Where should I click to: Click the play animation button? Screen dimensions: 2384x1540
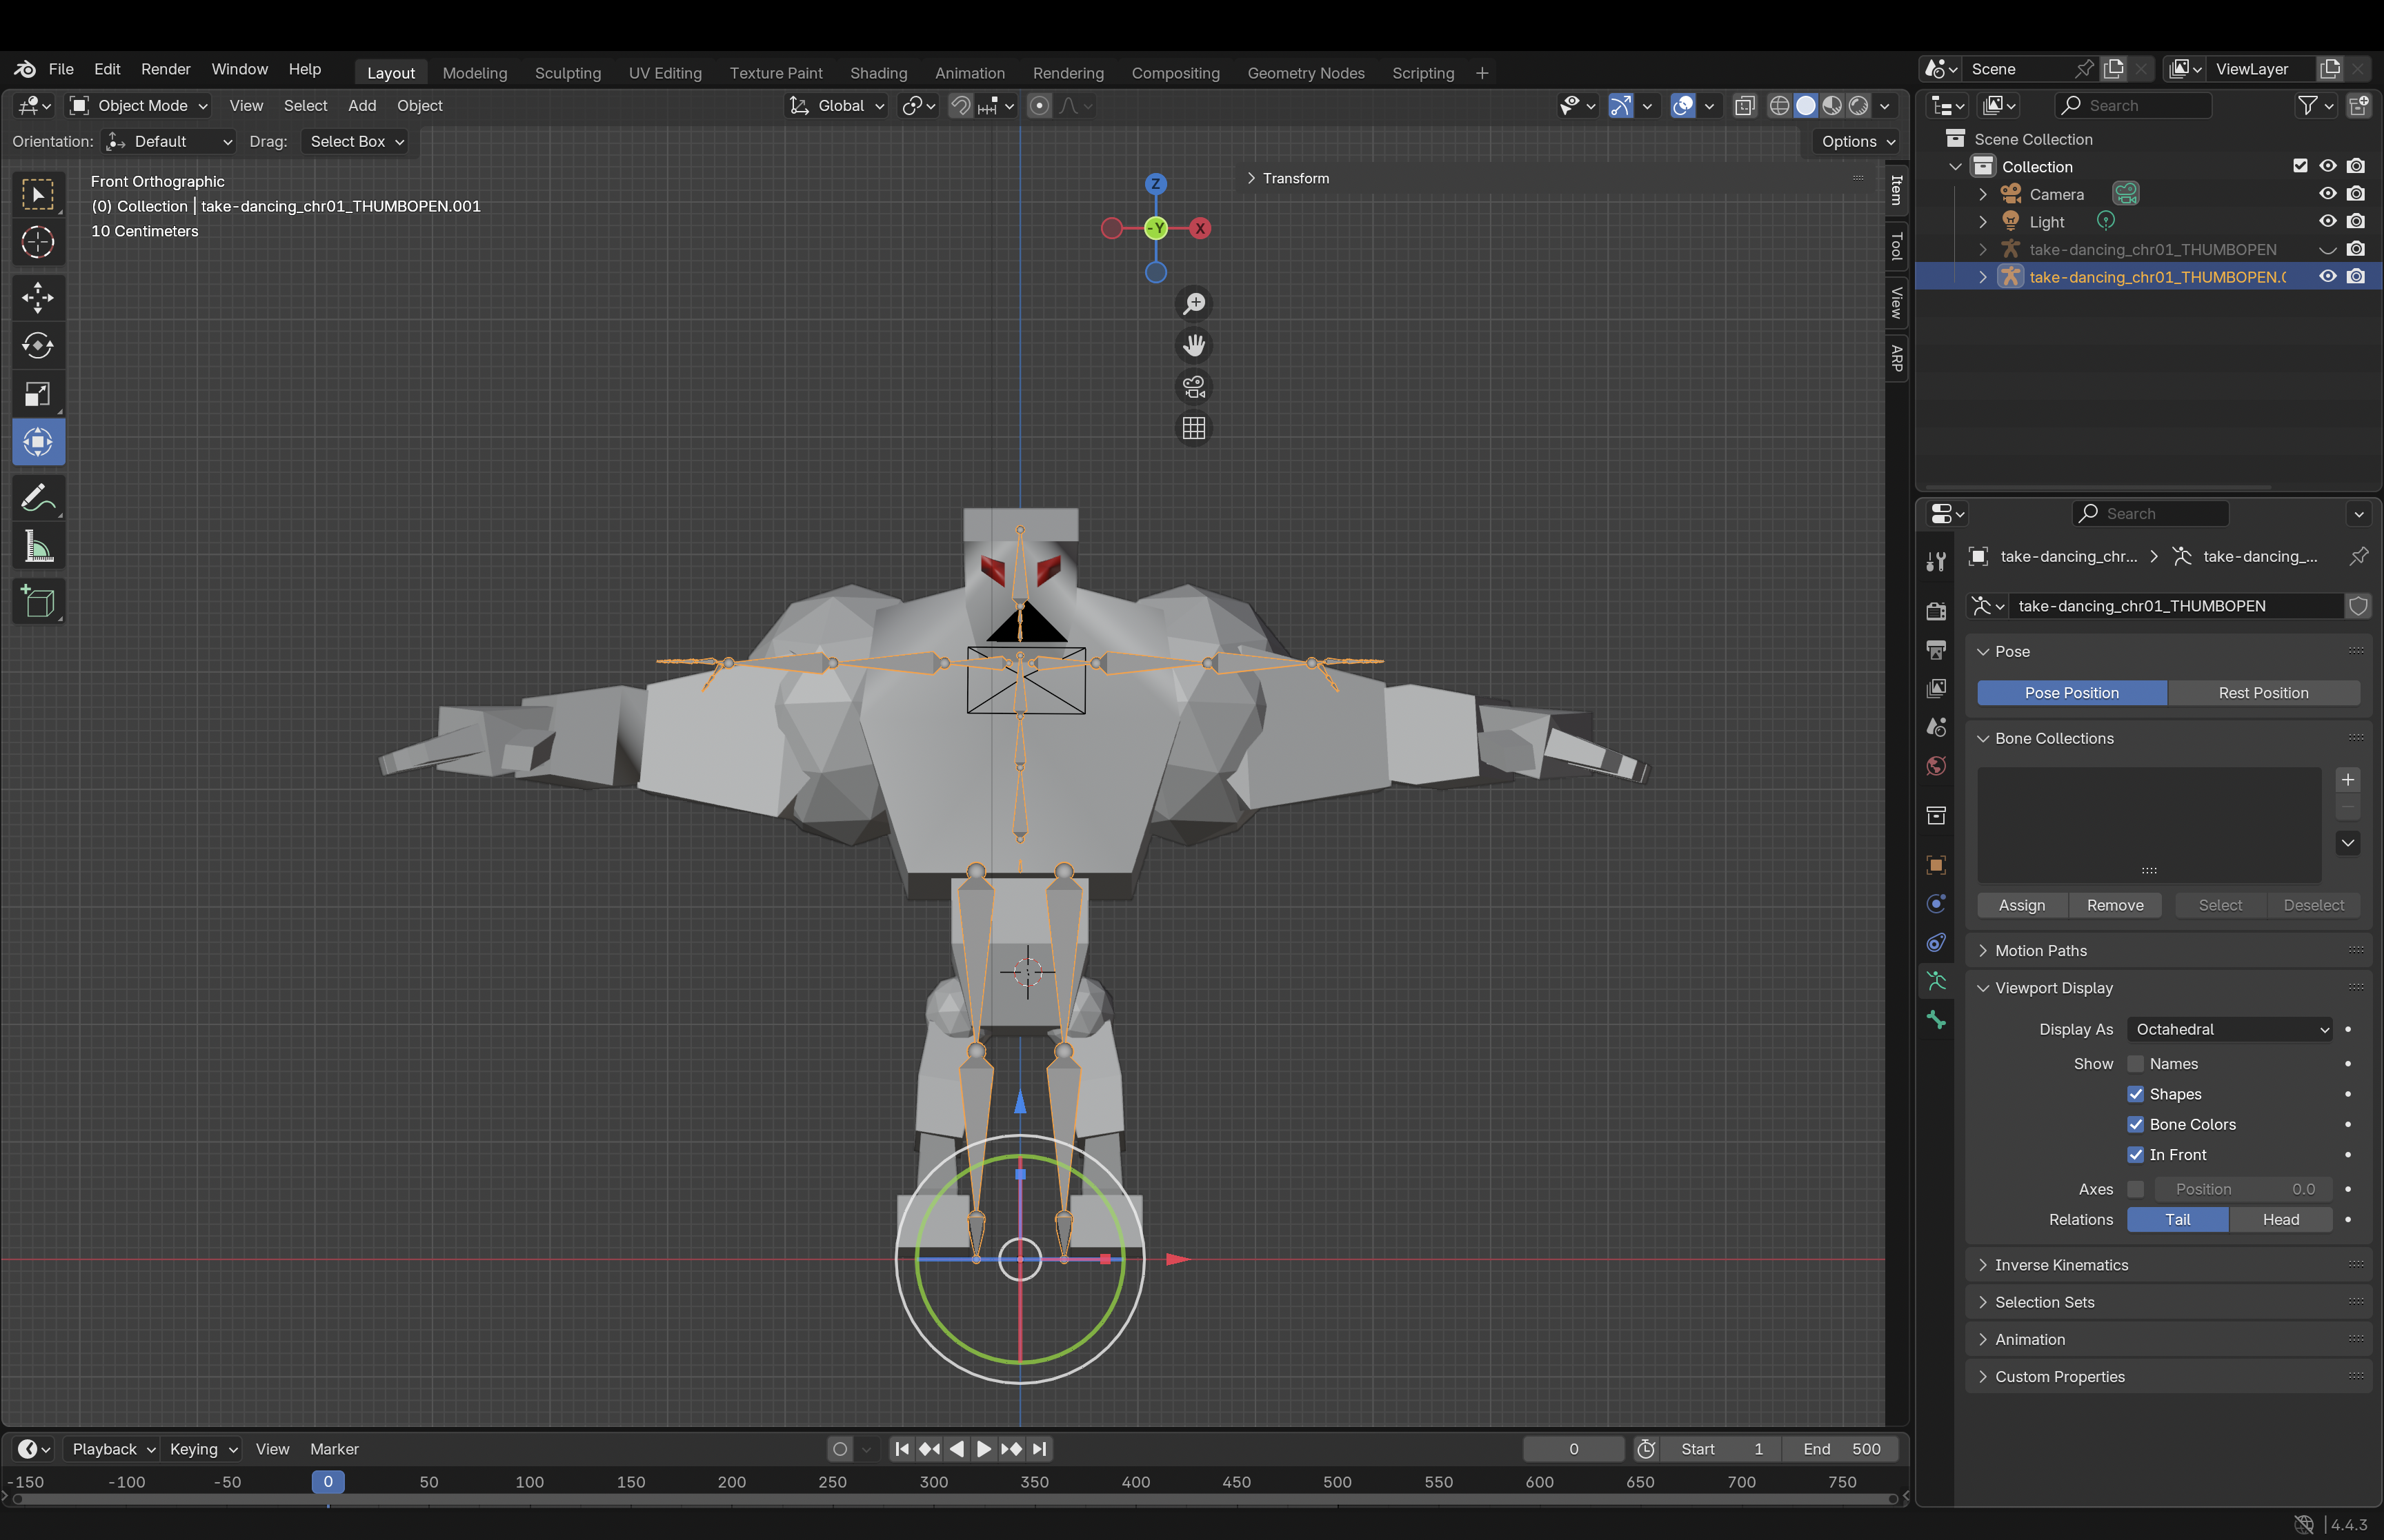click(982, 1449)
